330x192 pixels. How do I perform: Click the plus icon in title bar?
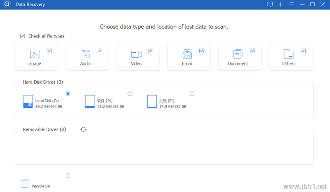click(x=280, y=4)
